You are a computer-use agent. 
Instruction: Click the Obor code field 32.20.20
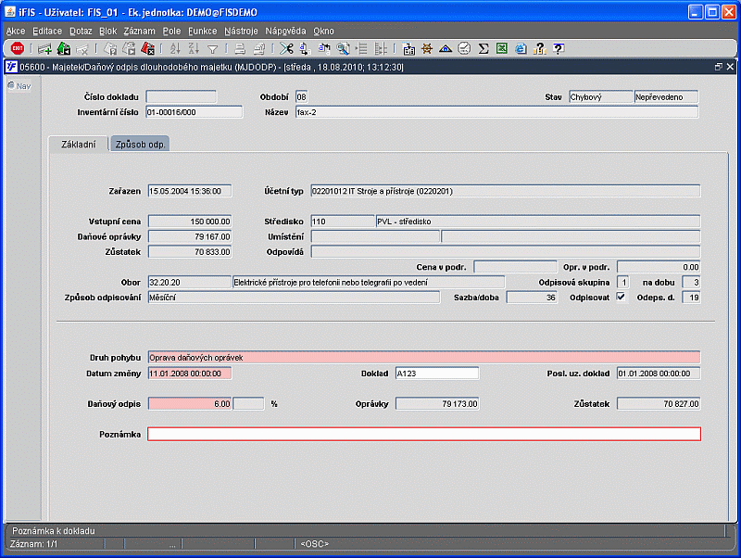190,283
